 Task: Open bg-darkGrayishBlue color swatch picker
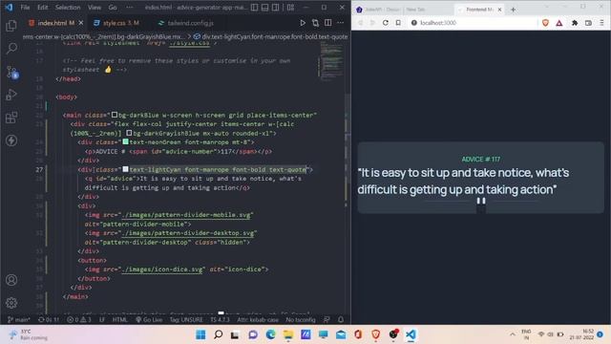click(129, 134)
